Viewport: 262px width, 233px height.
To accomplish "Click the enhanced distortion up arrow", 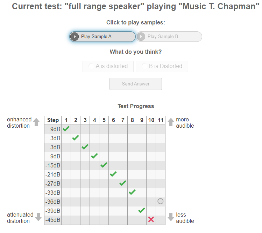I will click(36, 122).
